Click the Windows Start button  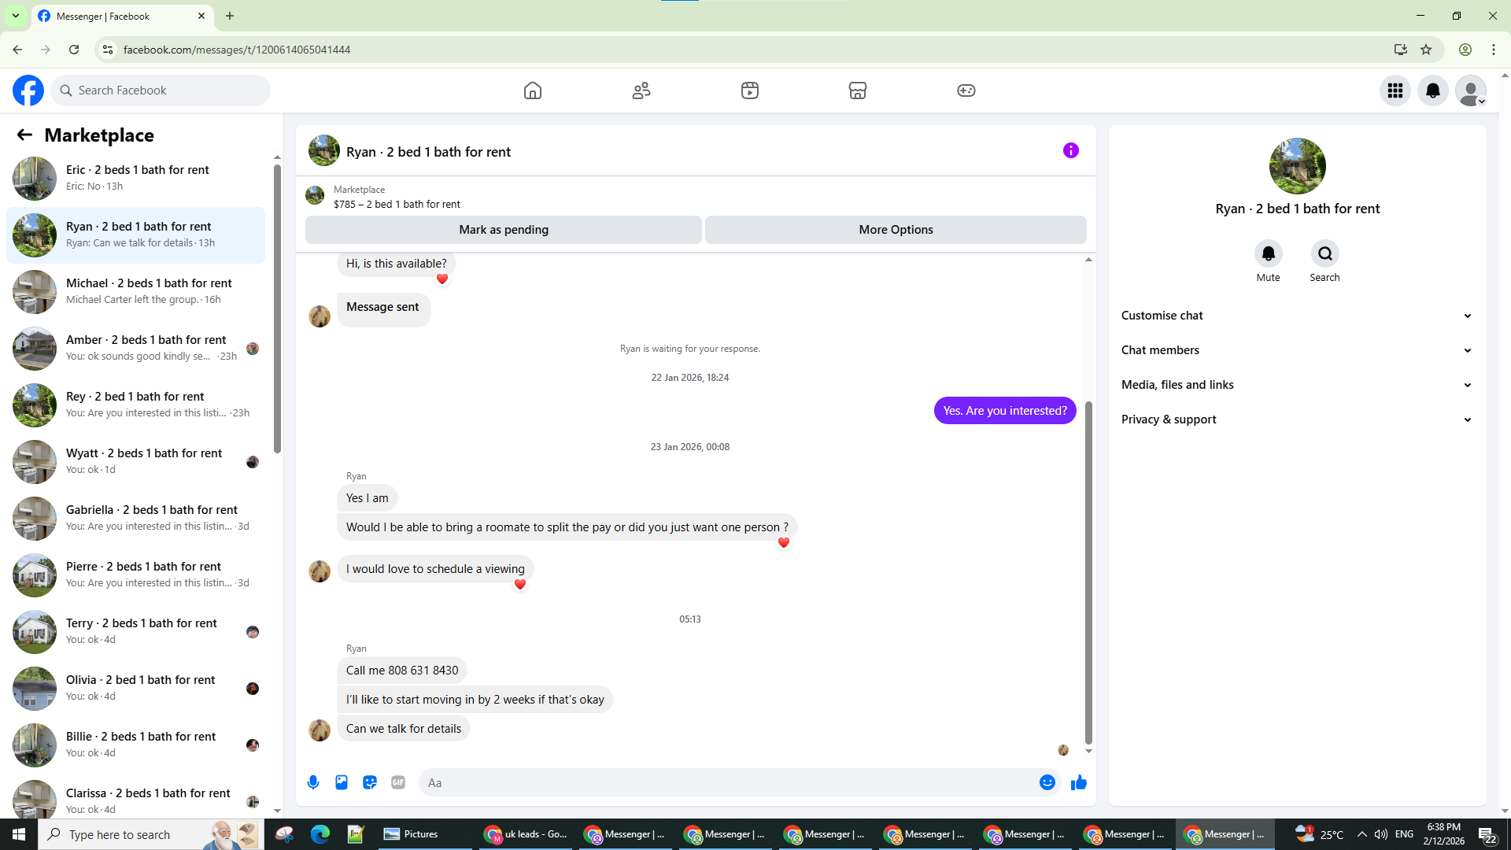19,834
